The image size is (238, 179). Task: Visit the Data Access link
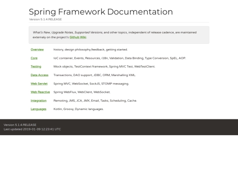[x=40, y=75]
